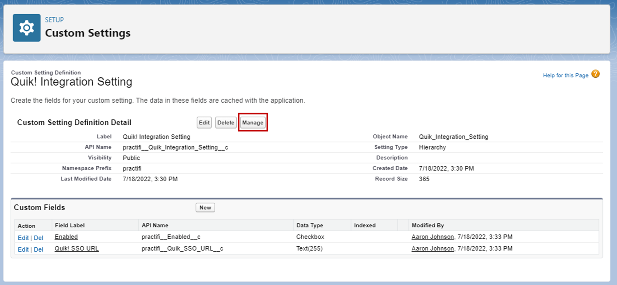
Task: Delete the Quik! SSO URL row
Action: 38,249
